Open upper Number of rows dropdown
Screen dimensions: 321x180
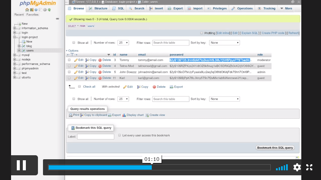pos(123,42)
